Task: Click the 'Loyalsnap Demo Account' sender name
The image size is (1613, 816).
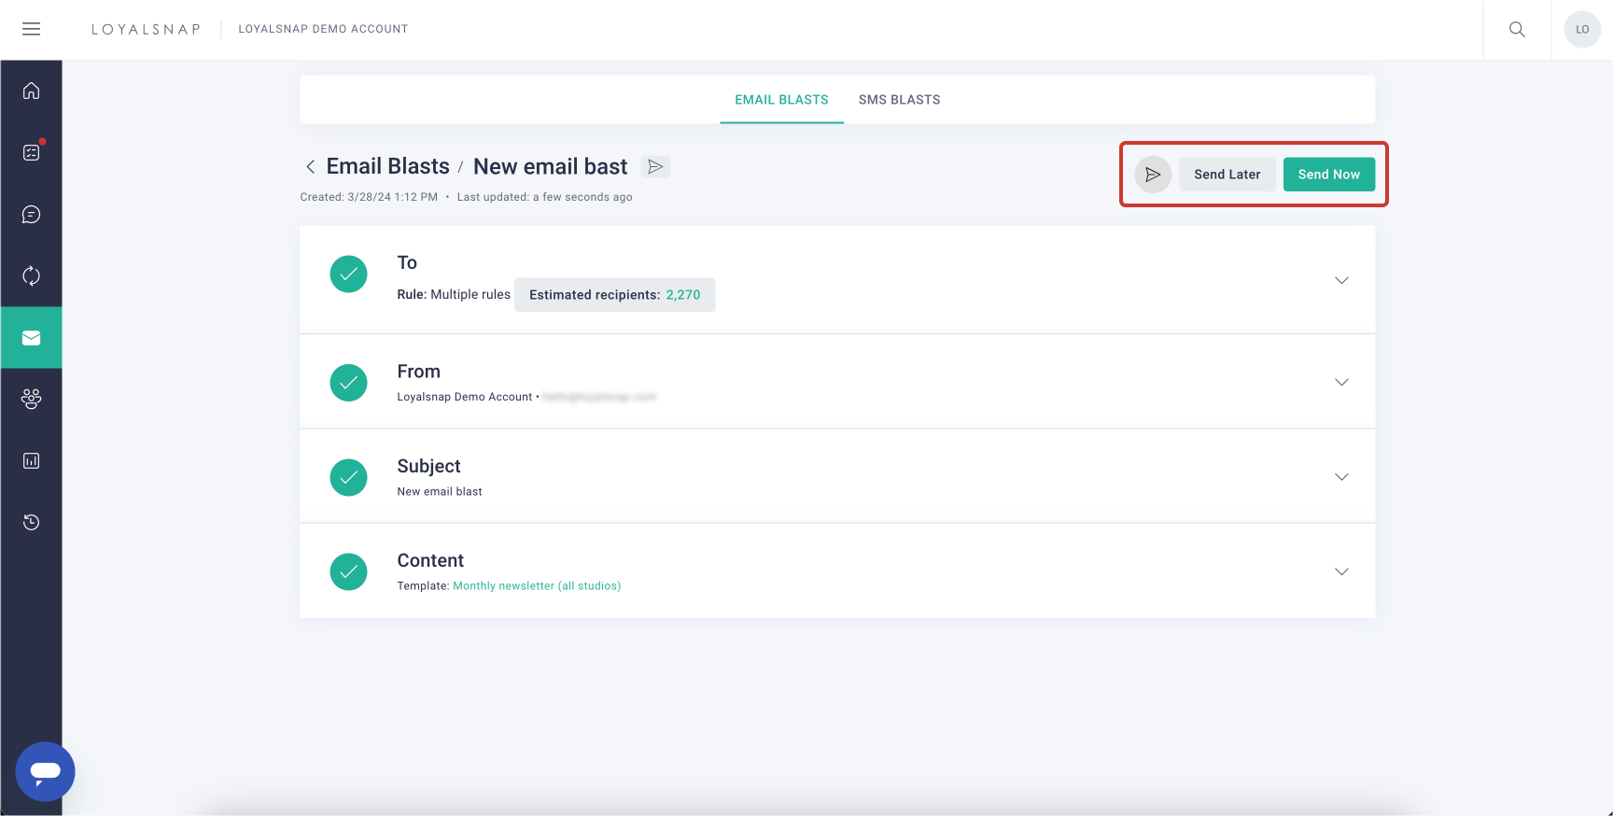Action: coord(464,397)
